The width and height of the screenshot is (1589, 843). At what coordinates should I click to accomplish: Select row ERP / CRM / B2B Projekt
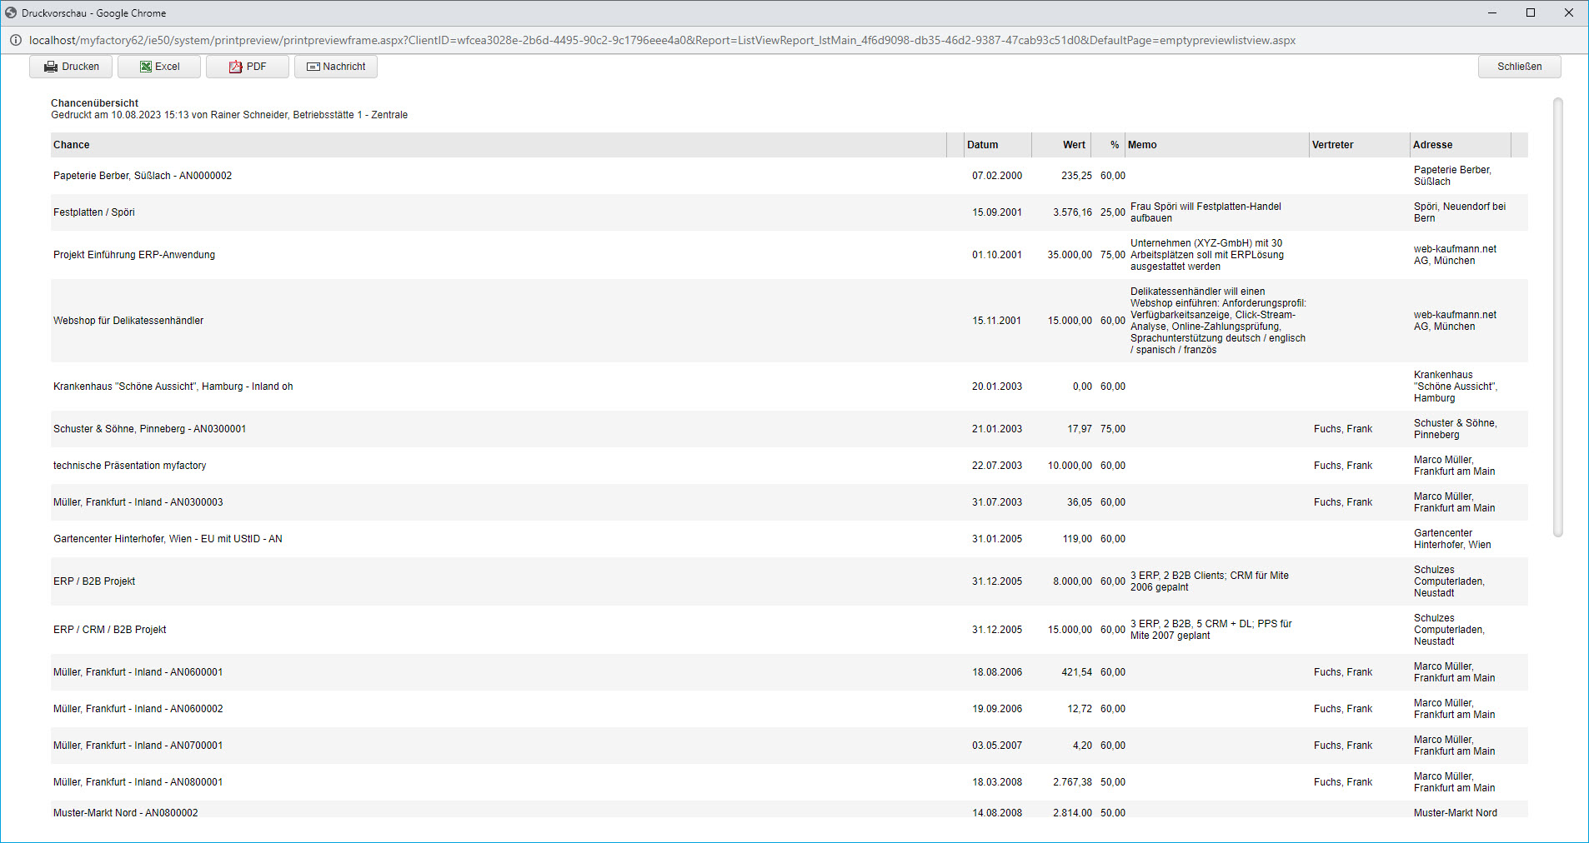pyautogui.click(x=789, y=630)
